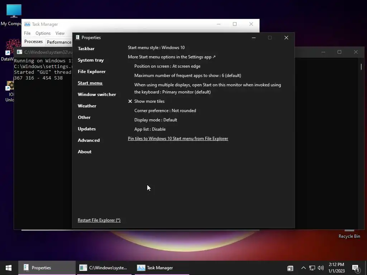Click Pin tiles to Windows 10 Start menu link

178,139
